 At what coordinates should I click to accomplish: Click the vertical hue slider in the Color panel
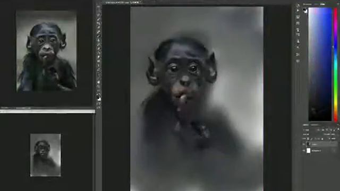336,65
